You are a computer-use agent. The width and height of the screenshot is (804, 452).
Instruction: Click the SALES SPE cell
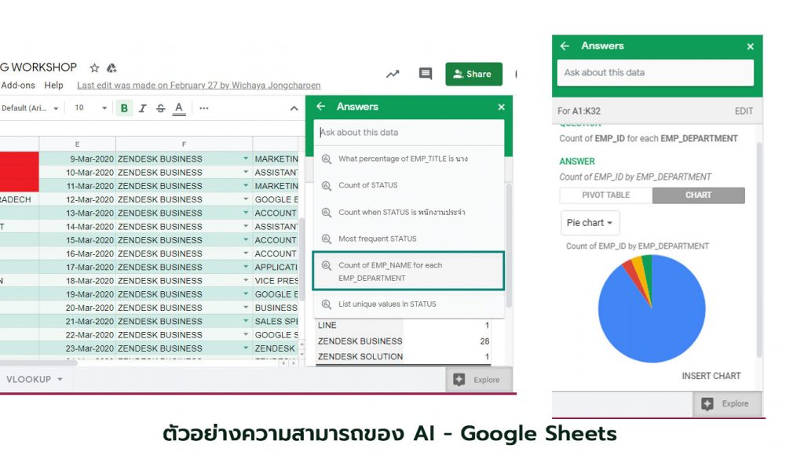pos(276,321)
